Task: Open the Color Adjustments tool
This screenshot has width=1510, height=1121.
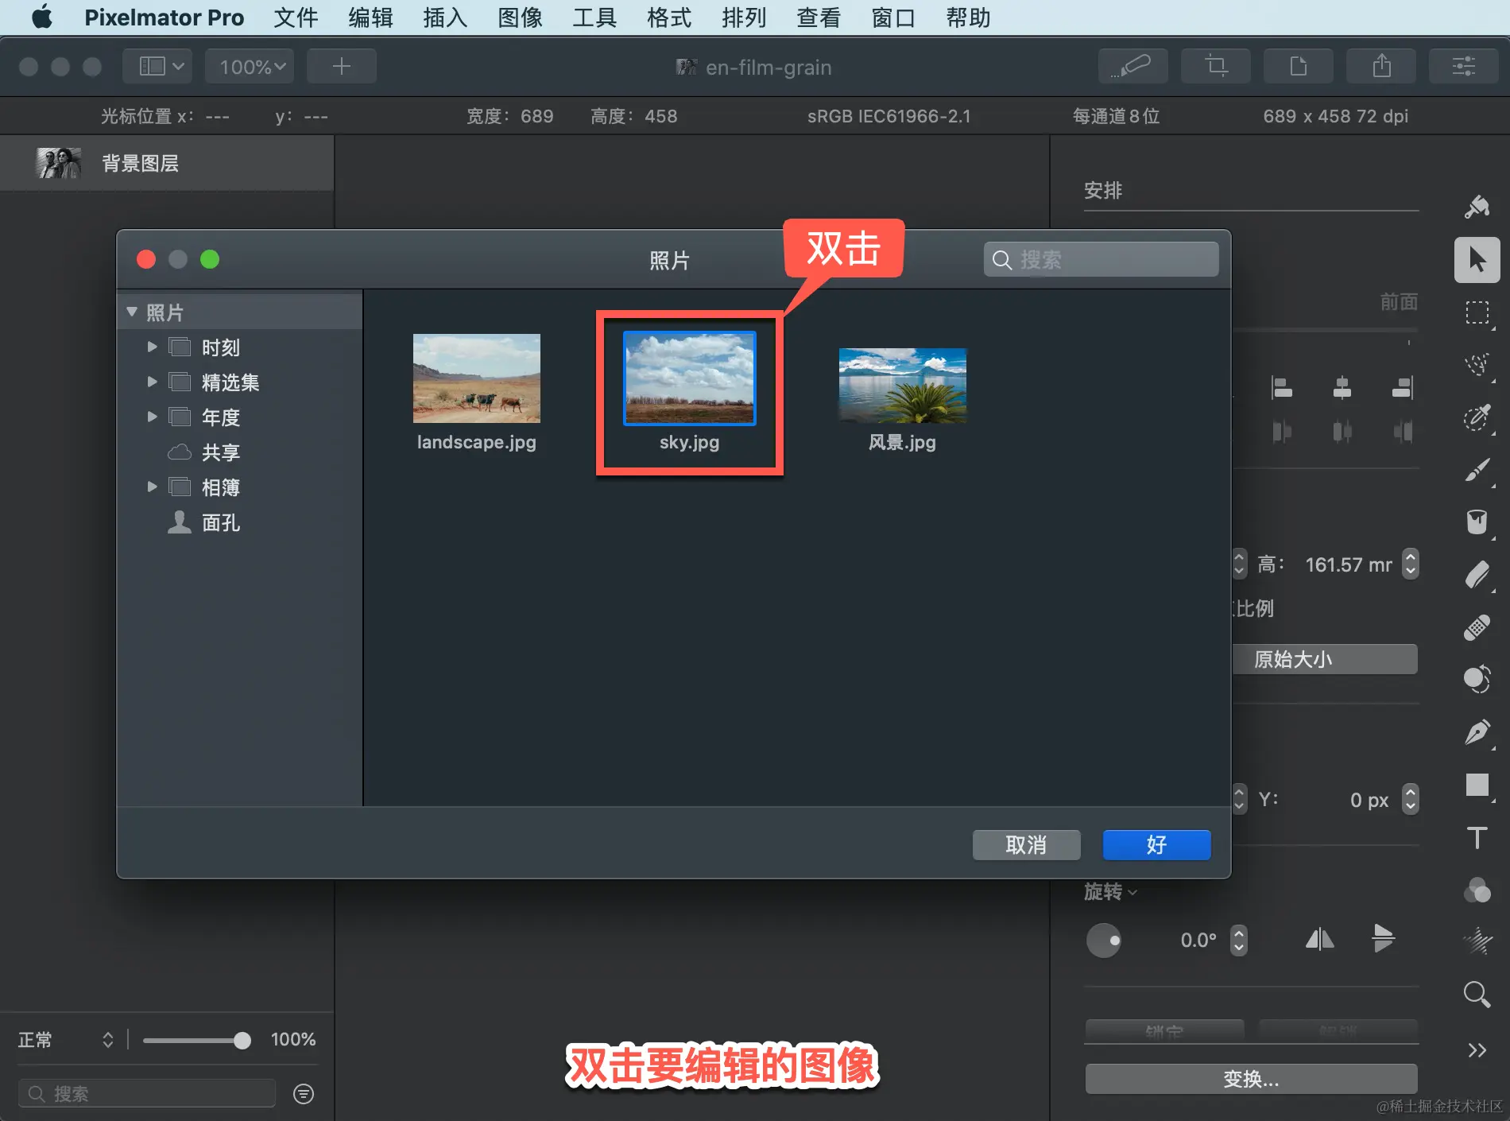Action: point(1477,890)
